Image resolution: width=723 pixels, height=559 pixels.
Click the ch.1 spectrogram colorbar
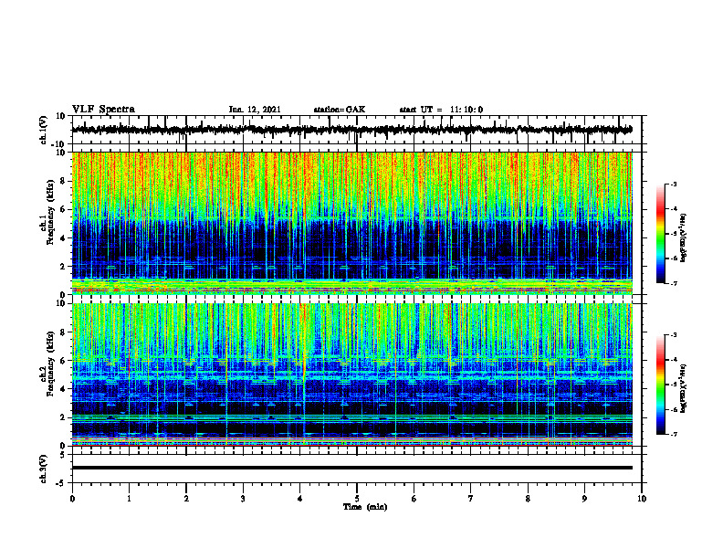point(660,234)
